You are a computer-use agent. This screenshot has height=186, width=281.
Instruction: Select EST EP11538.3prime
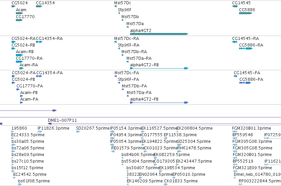[x=180, y=135]
